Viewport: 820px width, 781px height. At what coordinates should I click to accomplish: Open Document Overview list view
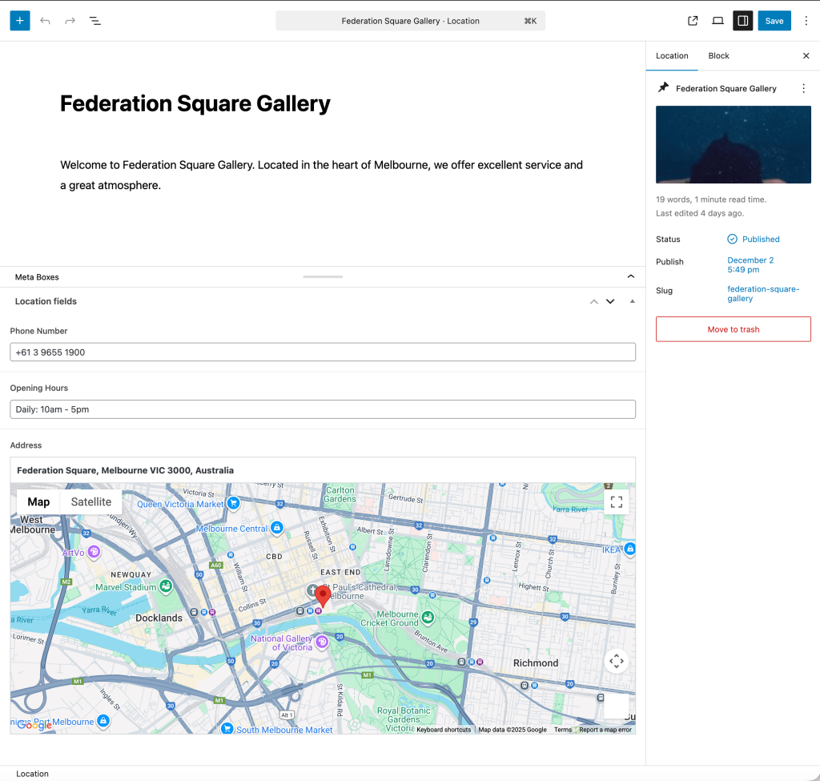coord(95,21)
